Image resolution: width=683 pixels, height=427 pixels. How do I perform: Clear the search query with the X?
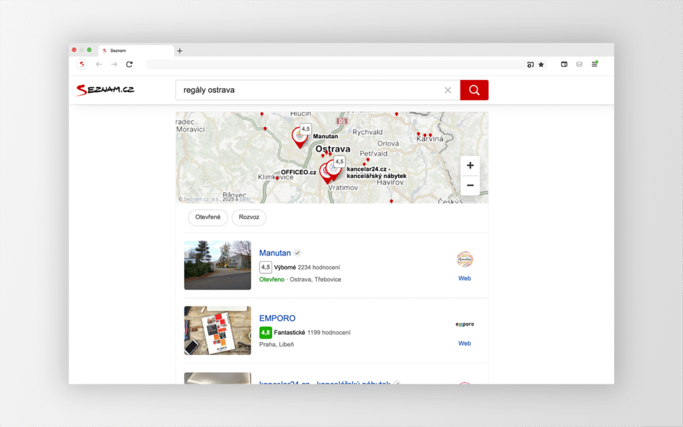pos(448,90)
